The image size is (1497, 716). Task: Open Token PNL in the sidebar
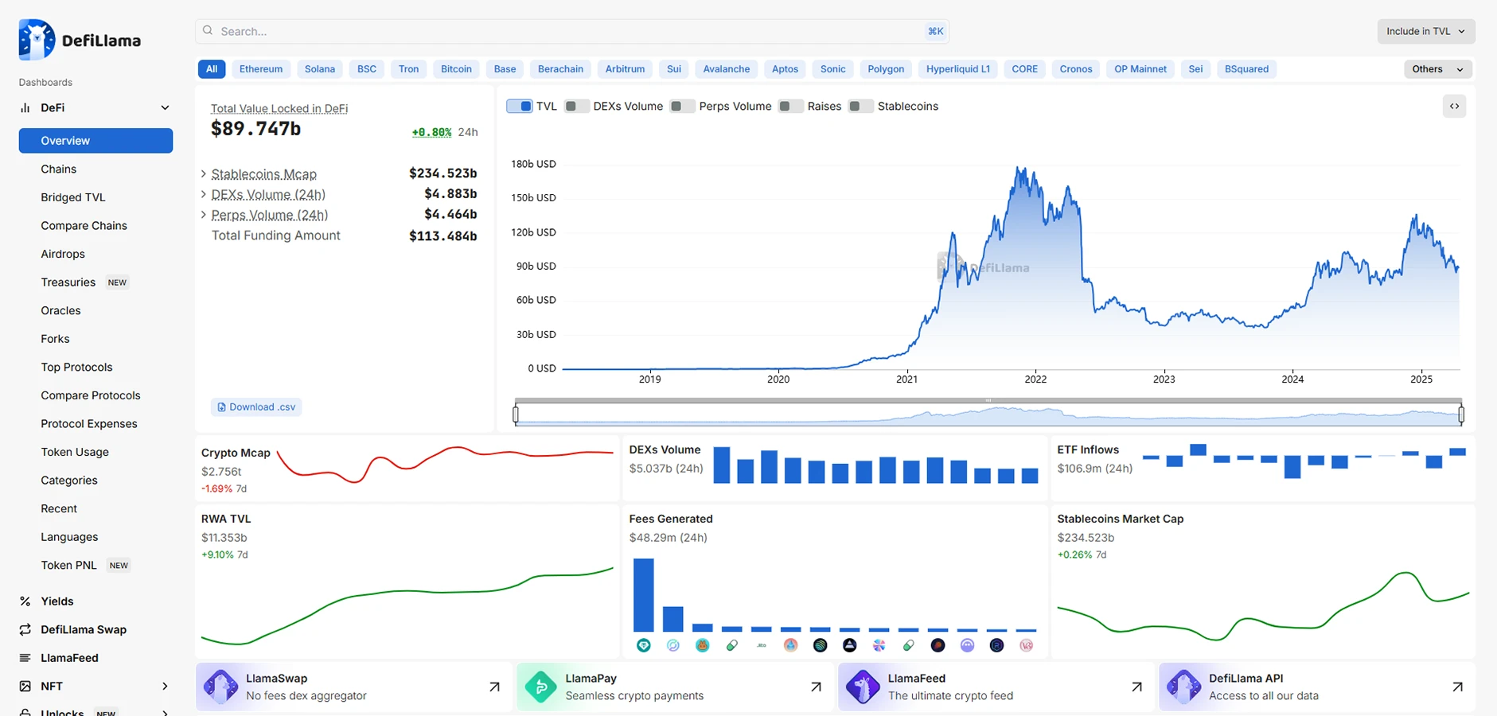click(68, 565)
